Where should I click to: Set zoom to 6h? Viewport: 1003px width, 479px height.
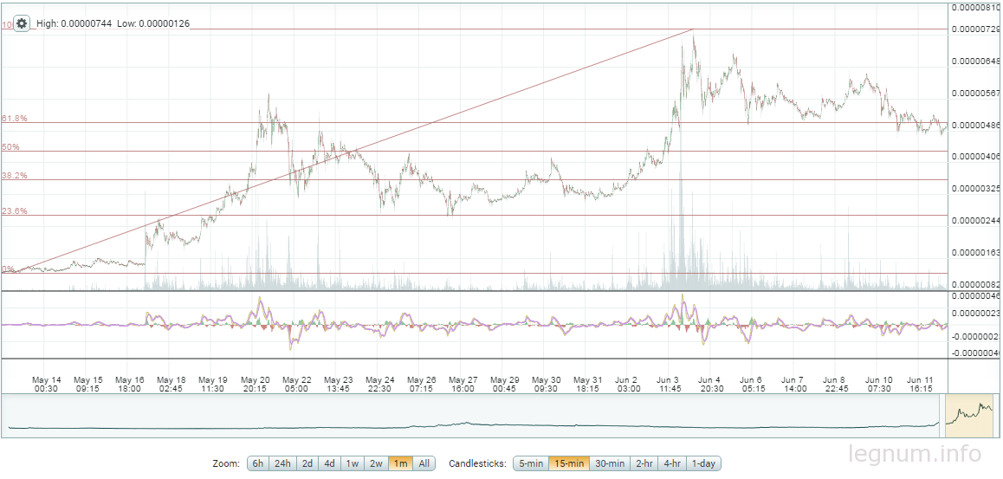(258, 463)
